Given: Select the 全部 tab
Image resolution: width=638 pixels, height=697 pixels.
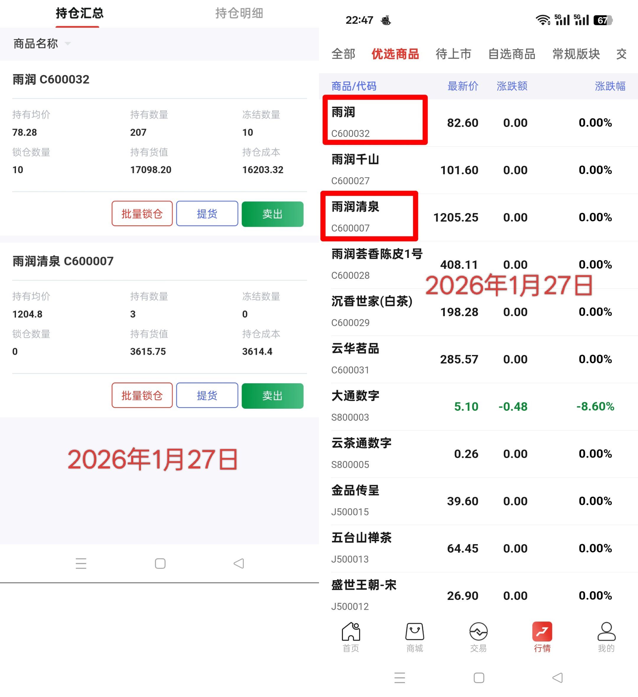Looking at the screenshot, I should point(343,54).
